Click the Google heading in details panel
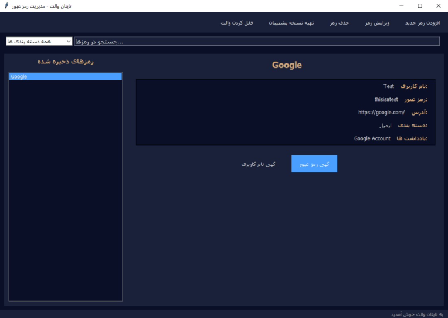 pyautogui.click(x=287, y=65)
